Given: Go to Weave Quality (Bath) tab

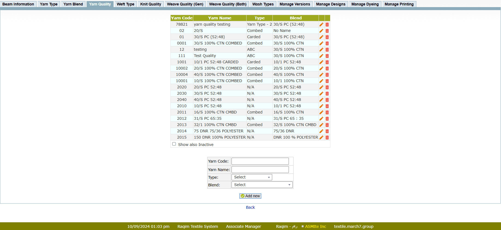Looking at the screenshot, I should (x=227, y=4).
